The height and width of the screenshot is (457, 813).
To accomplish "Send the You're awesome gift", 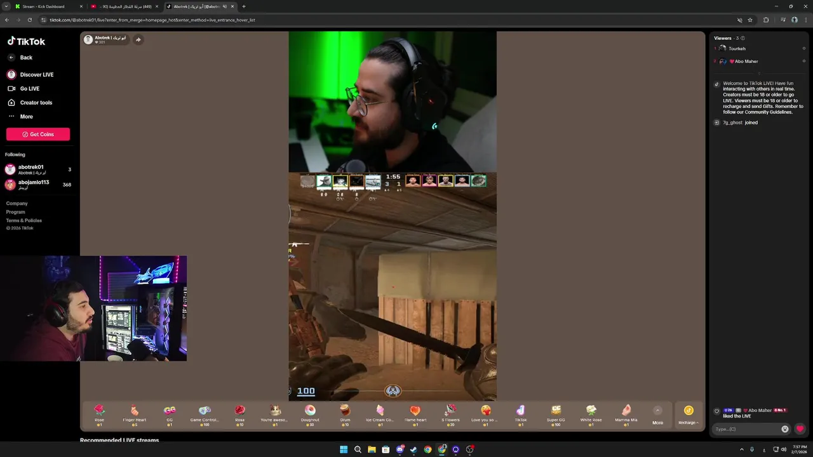I will point(275,415).
